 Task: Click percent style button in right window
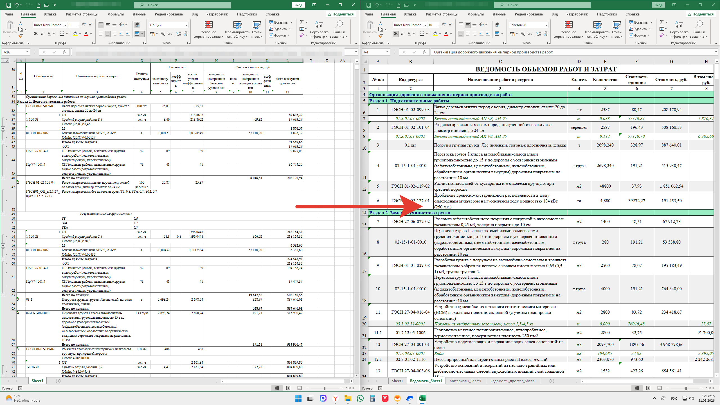point(523,34)
